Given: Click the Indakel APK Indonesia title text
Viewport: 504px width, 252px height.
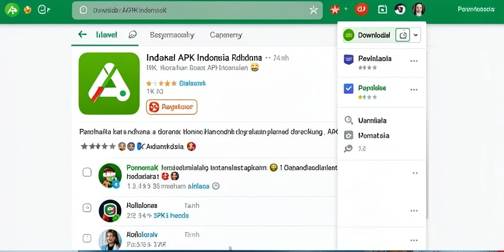Looking at the screenshot, I should [x=204, y=58].
